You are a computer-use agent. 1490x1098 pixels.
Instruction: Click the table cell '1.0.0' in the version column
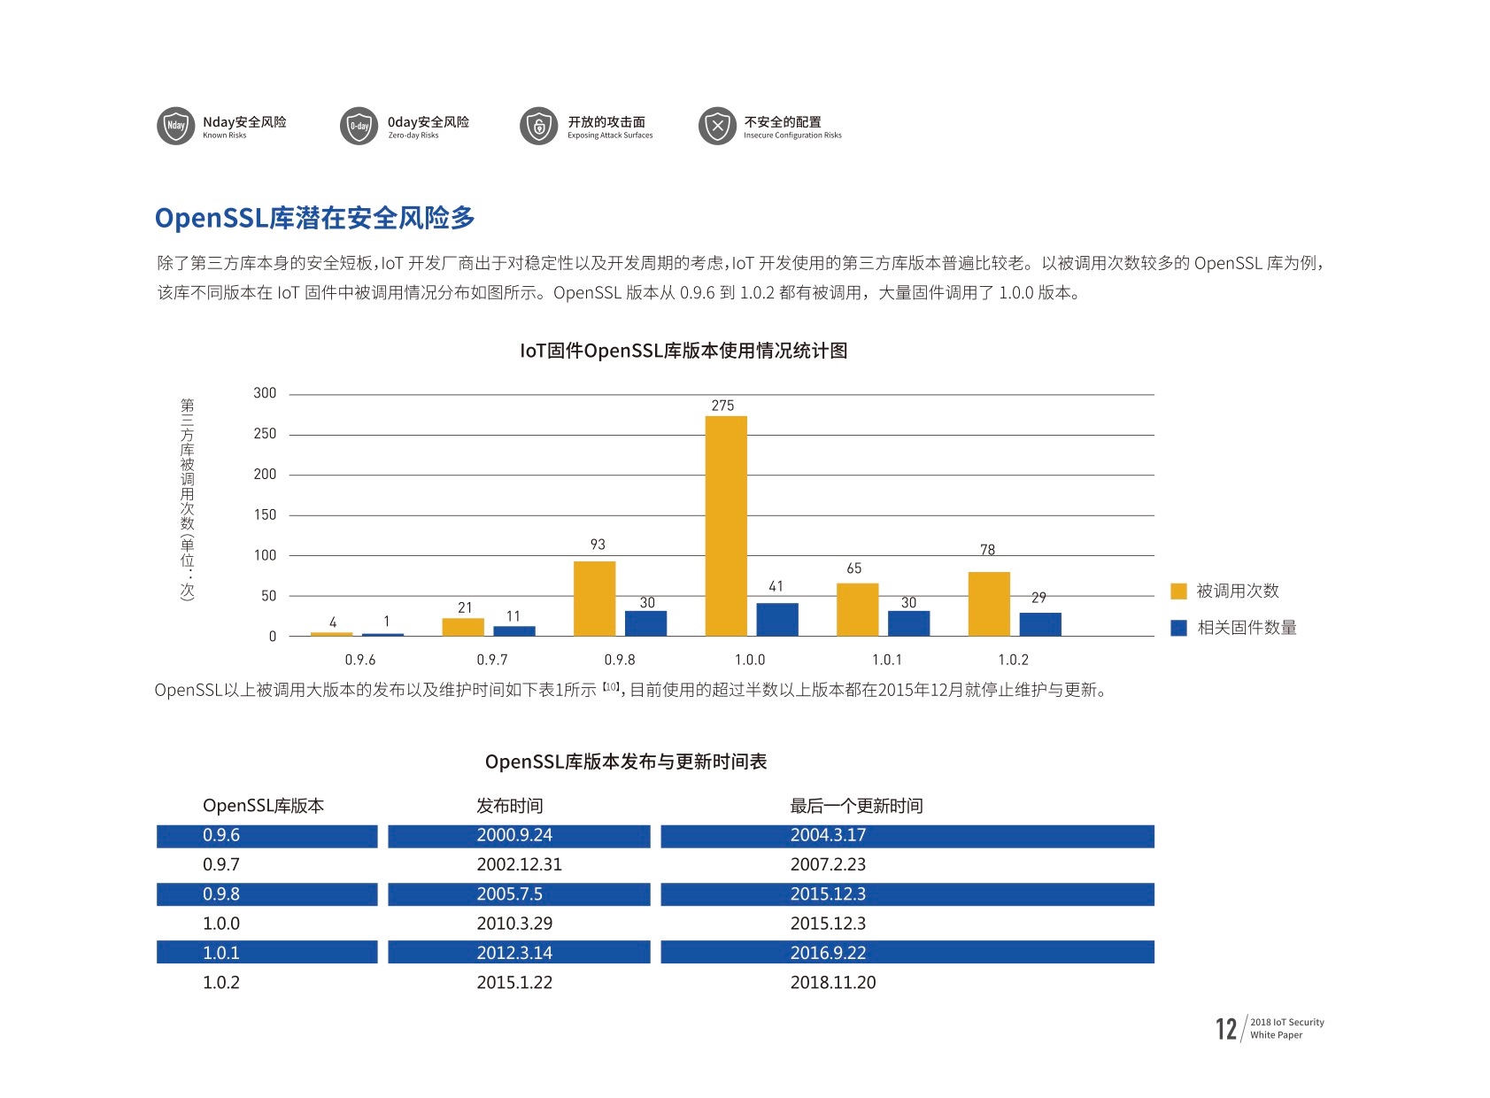click(221, 924)
